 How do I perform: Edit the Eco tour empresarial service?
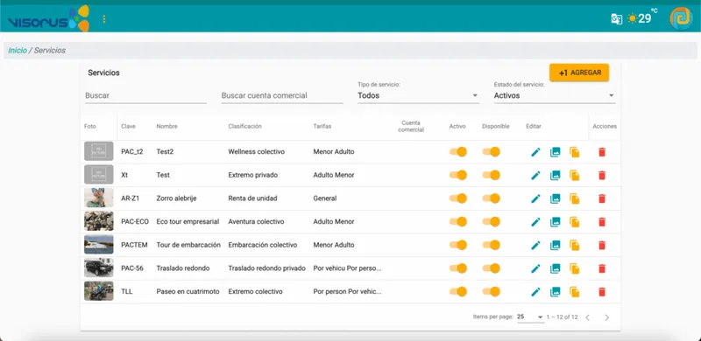535,222
